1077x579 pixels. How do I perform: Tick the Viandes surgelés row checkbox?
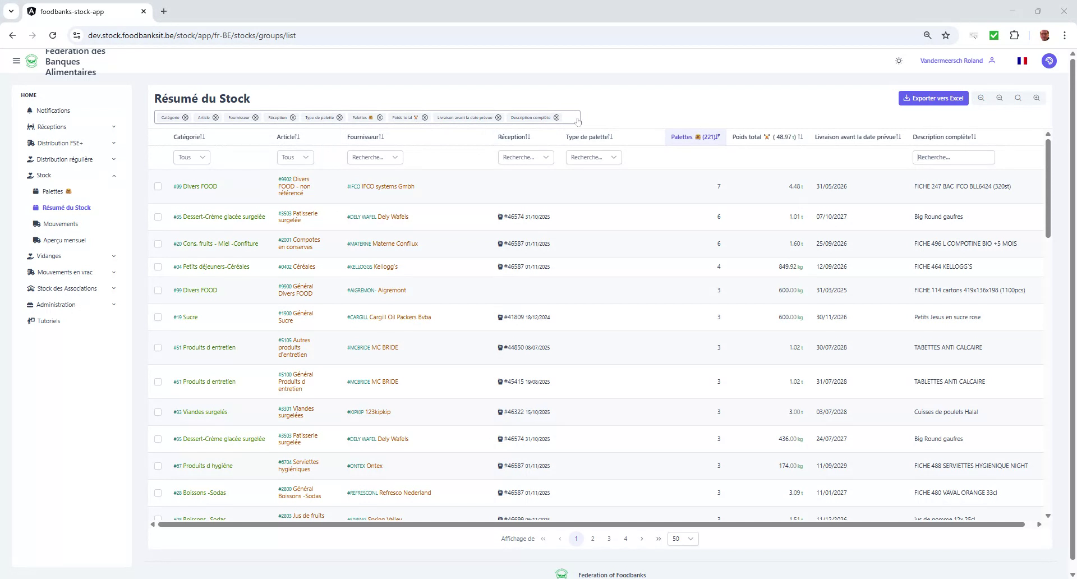click(x=158, y=412)
